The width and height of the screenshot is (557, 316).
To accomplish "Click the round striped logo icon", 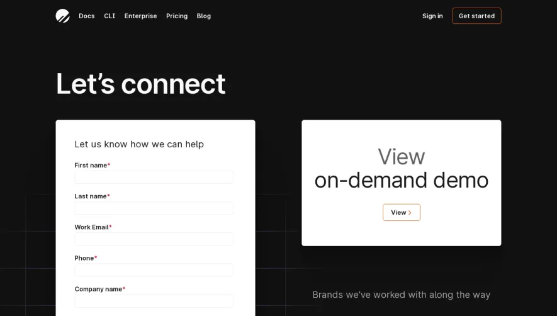I will pyautogui.click(x=62, y=16).
